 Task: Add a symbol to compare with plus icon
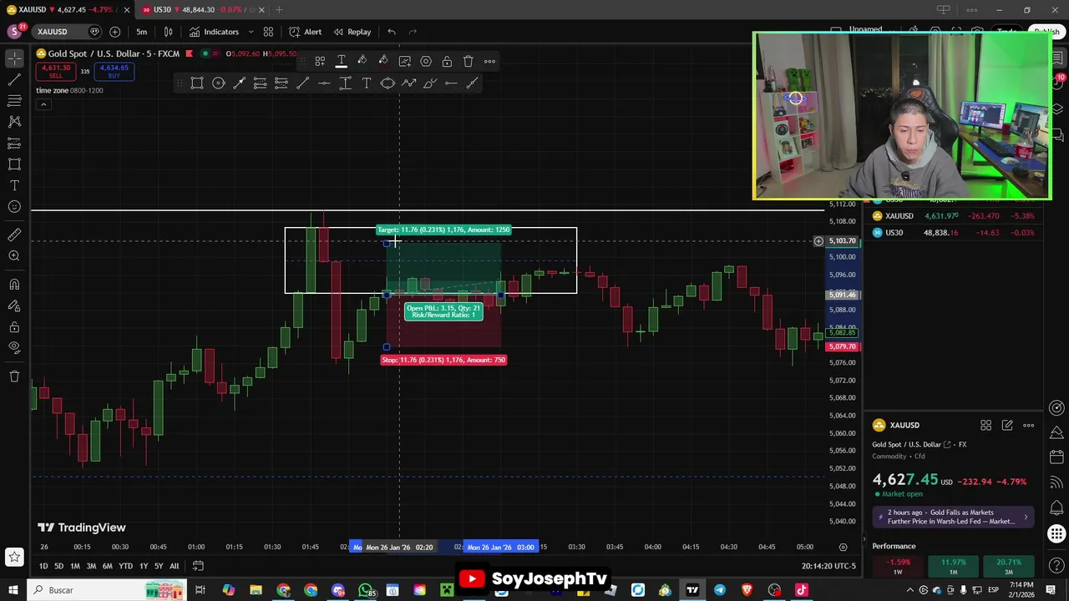coord(114,32)
